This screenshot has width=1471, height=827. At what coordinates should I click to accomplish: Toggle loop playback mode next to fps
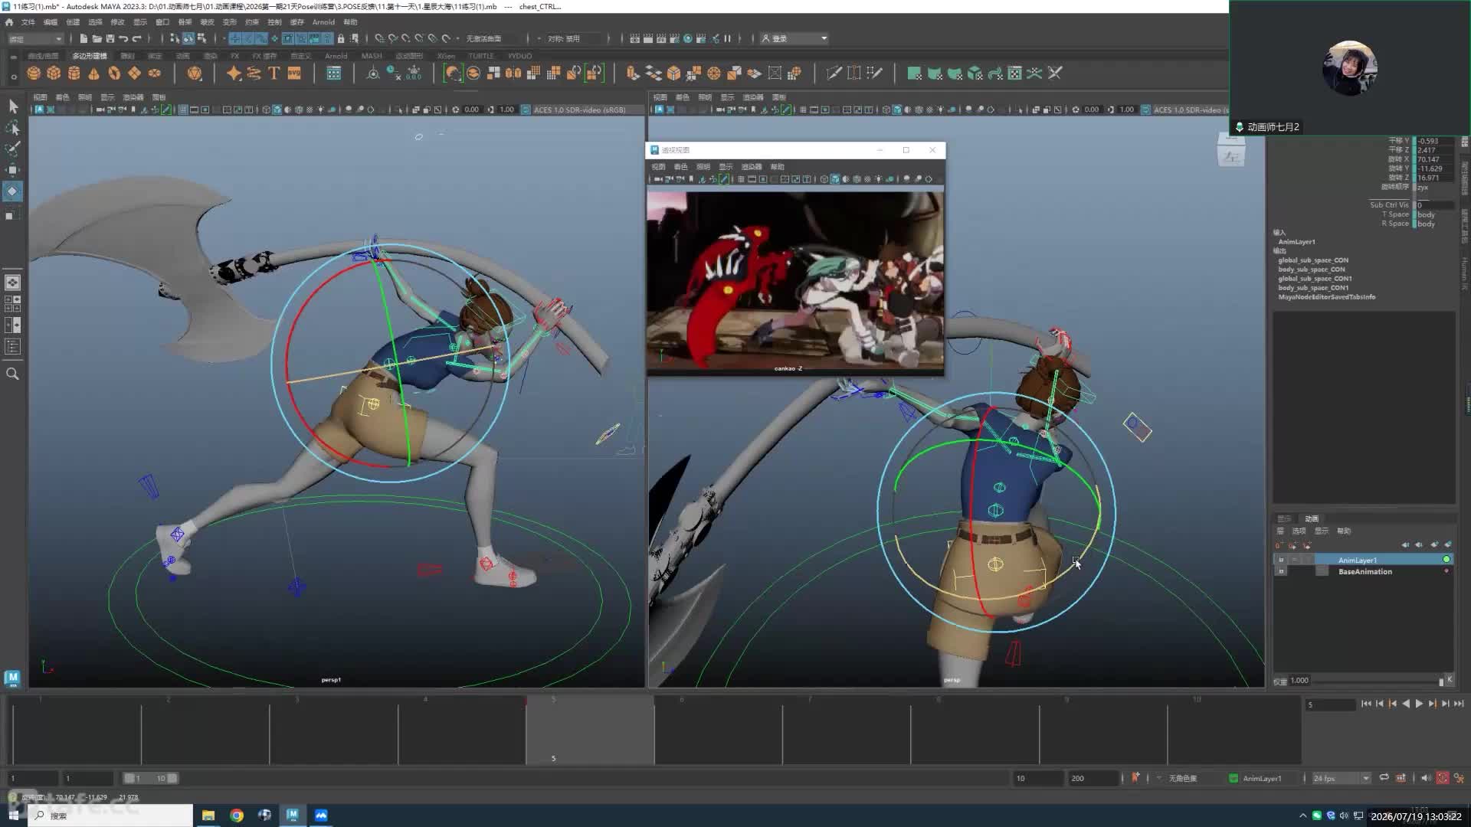1384,778
